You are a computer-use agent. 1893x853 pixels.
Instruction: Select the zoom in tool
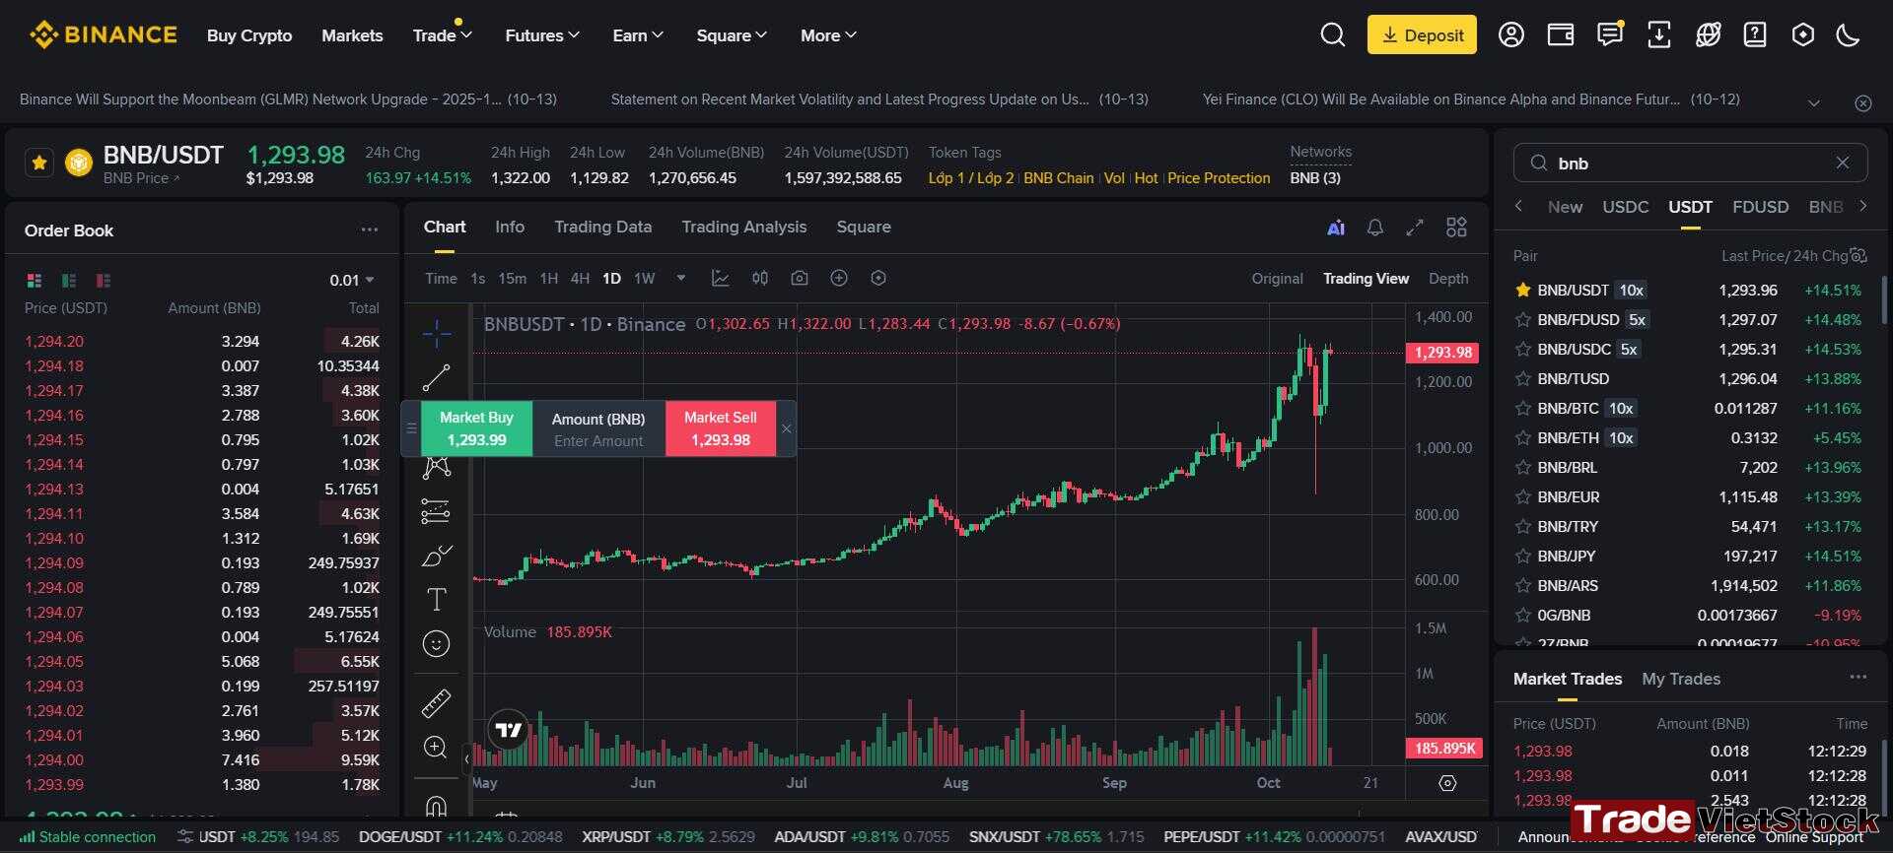(x=436, y=747)
